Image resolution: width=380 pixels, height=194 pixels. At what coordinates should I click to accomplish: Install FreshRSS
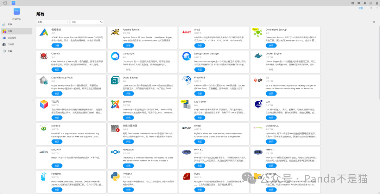click(x=200, y=93)
